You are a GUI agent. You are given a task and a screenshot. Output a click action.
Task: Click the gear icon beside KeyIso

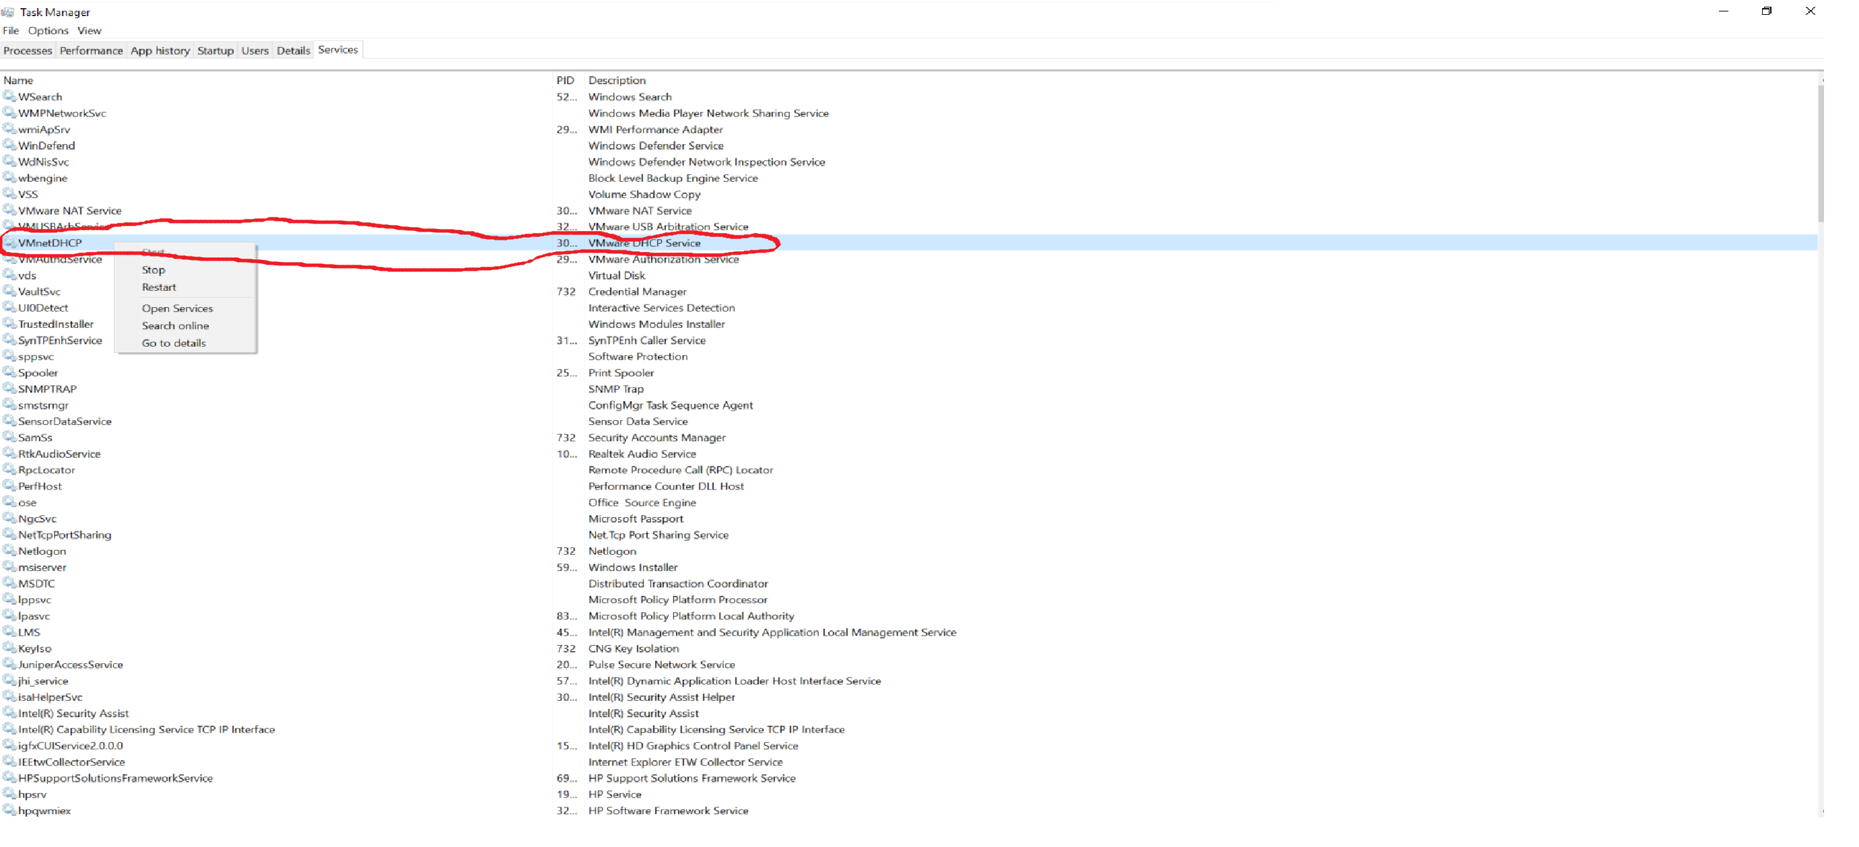click(9, 648)
